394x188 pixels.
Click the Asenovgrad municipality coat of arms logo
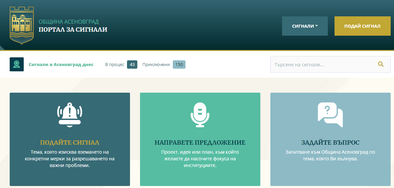coord(22,26)
